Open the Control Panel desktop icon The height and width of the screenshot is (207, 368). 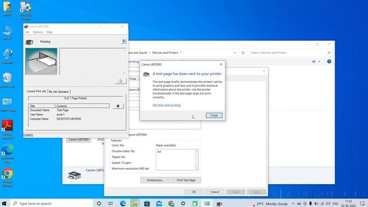pos(7,105)
